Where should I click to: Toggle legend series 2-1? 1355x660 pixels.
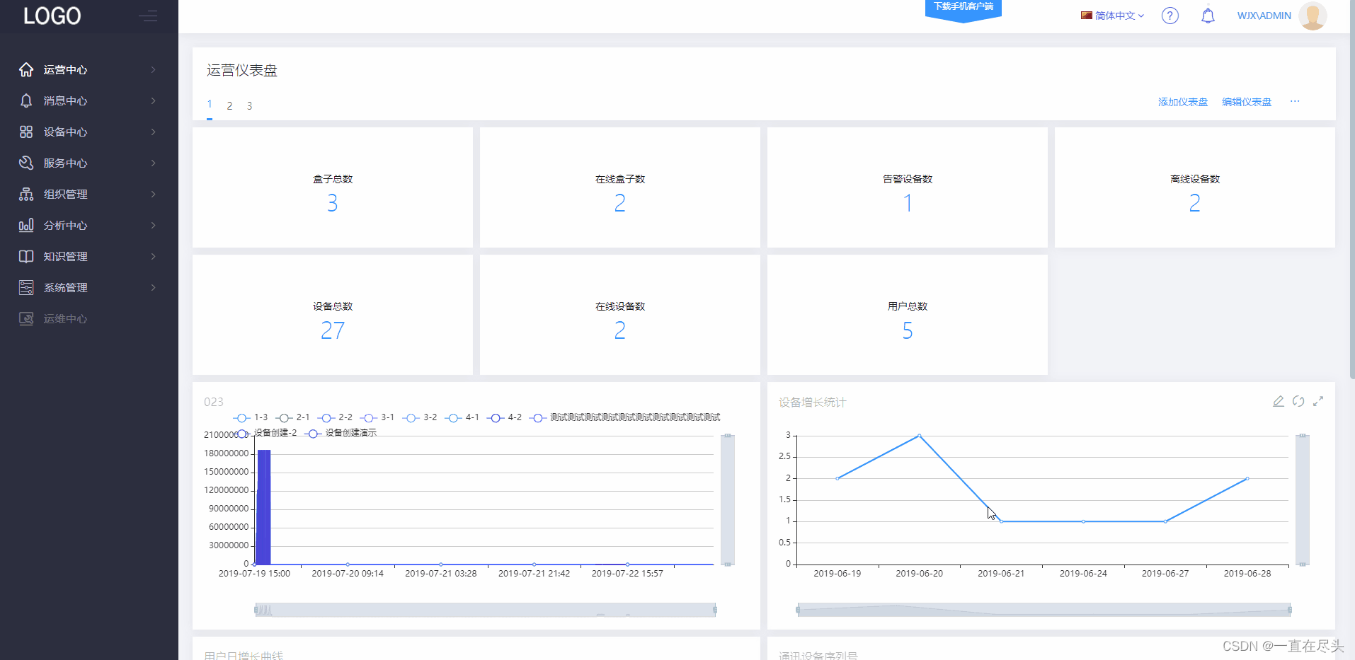pyautogui.click(x=292, y=417)
